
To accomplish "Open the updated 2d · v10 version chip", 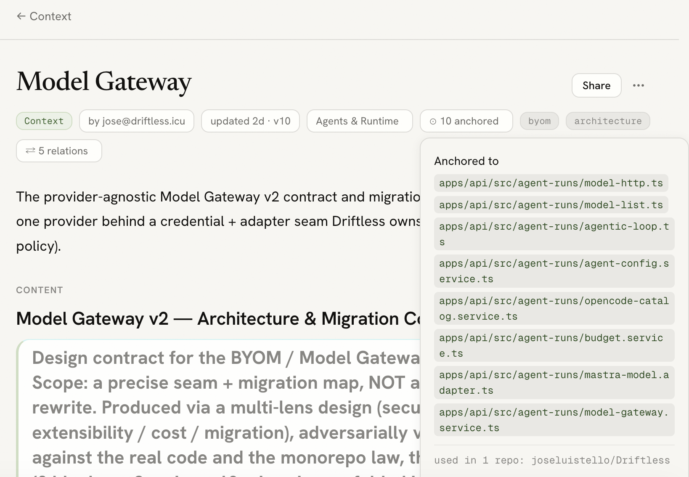I will [x=251, y=121].
